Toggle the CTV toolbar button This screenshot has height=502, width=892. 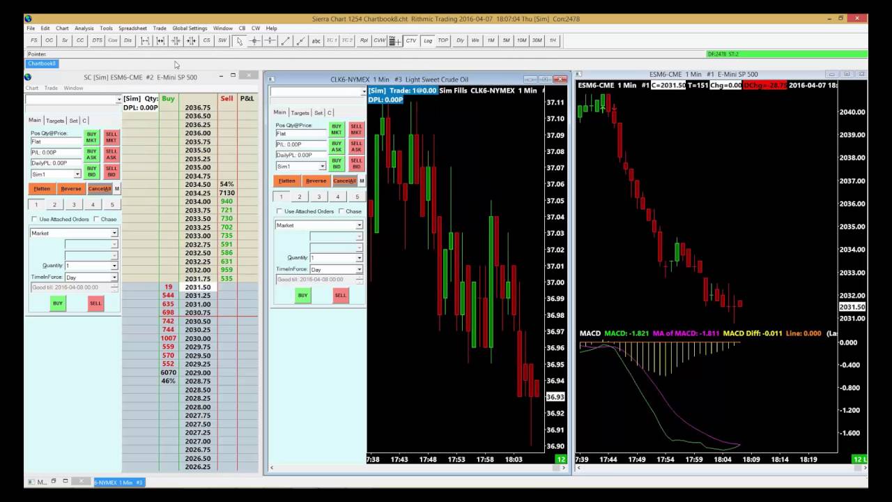click(411, 40)
